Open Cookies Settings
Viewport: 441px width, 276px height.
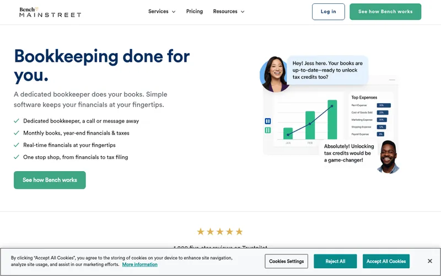[x=286, y=261]
